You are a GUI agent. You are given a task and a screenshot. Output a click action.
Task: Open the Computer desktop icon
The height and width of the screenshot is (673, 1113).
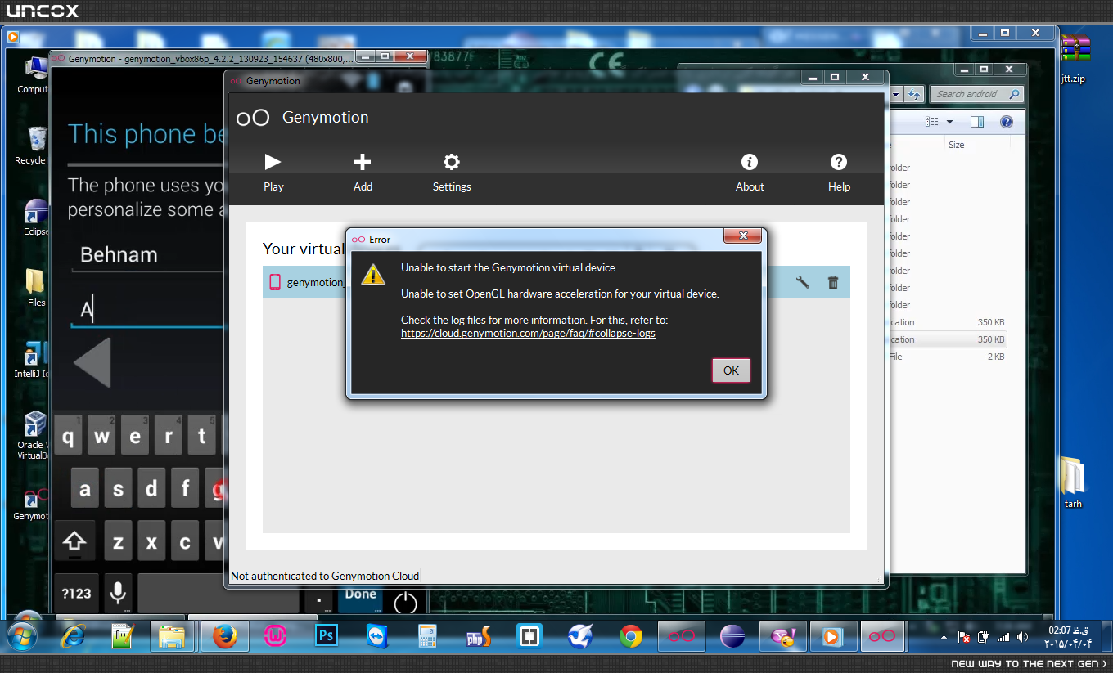pyautogui.click(x=34, y=76)
